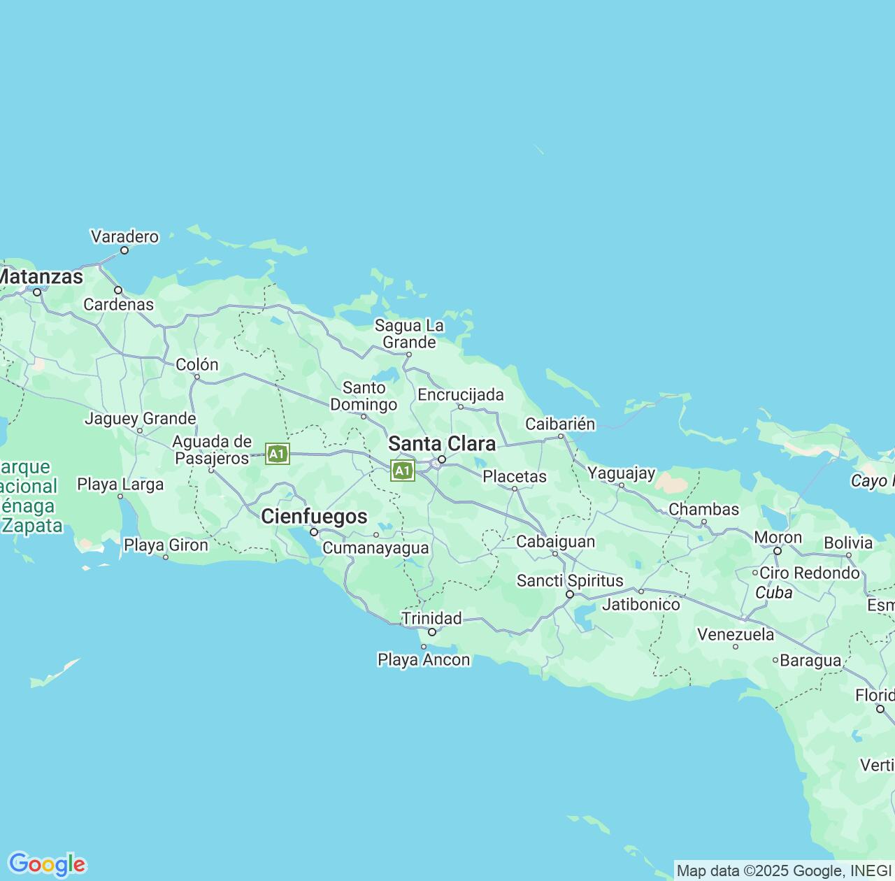Select the Trinidad town marker
This screenshot has width=895, height=881.
432,632
